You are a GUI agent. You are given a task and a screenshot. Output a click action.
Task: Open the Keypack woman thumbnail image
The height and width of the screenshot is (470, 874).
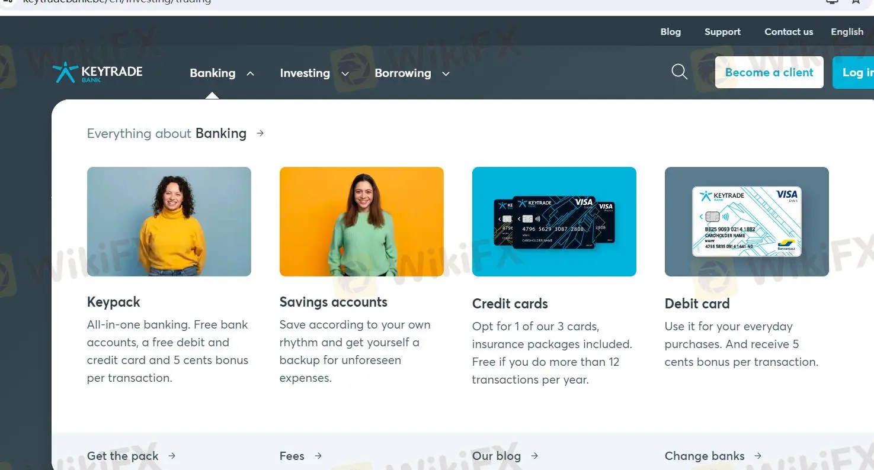point(169,221)
